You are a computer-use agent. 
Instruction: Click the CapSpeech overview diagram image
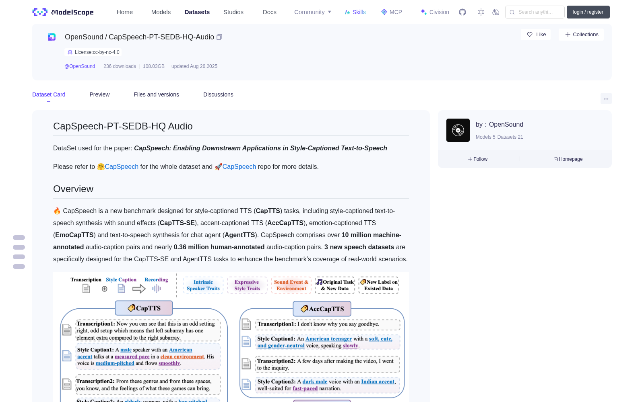coord(231,337)
